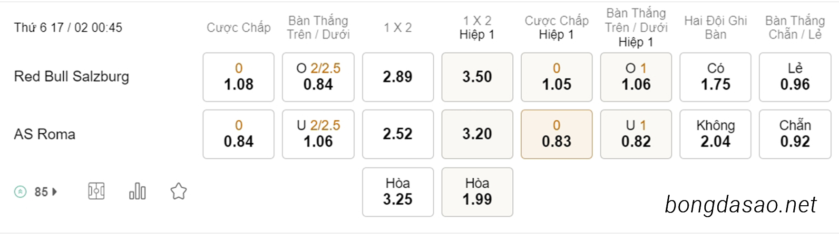This screenshot has width=839, height=238.
Task: Select both teams score Có 1.75
Action: (715, 77)
